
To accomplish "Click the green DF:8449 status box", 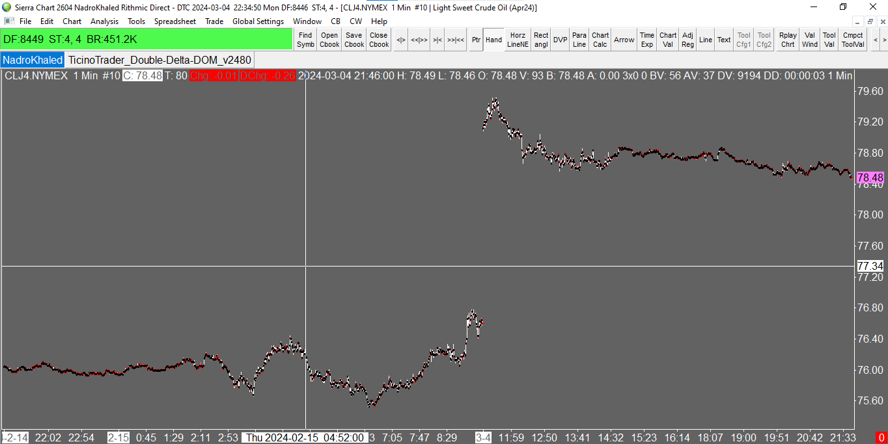I will [146, 39].
